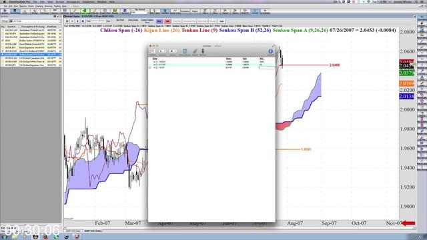The height and width of the screenshot is (240, 427).
Task: Click the Crosshairs tool in chart toolbar
Action: coord(265,11)
